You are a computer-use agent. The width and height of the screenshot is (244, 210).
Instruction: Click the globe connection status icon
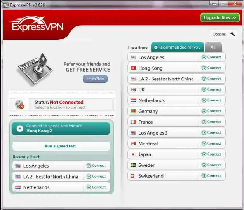pyautogui.click(x=19, y=105)
